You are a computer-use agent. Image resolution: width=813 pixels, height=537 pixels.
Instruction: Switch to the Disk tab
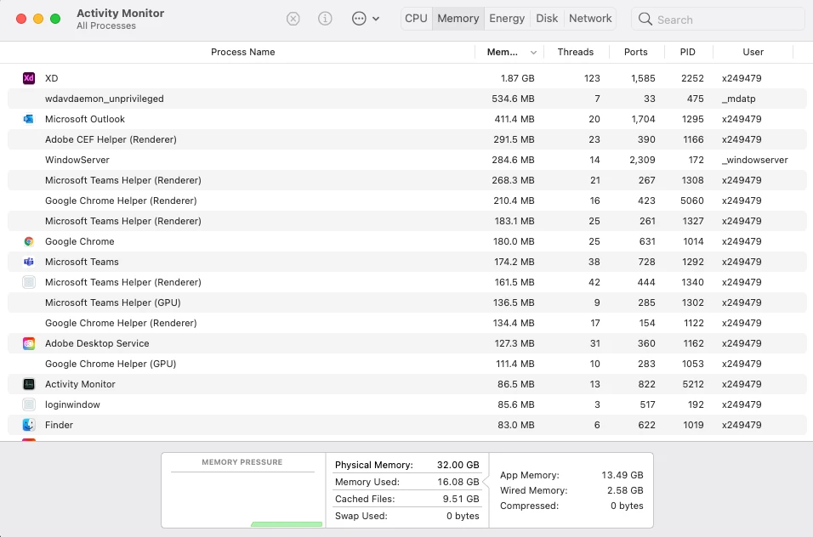pyautogui.click(x=547, y=19)
